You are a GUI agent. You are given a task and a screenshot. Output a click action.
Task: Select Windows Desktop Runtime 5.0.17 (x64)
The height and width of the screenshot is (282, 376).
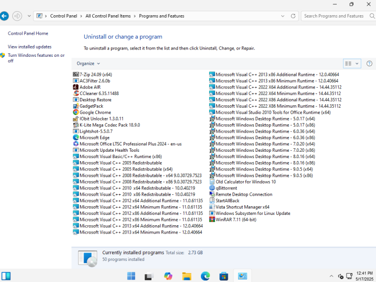pos(262,118)
